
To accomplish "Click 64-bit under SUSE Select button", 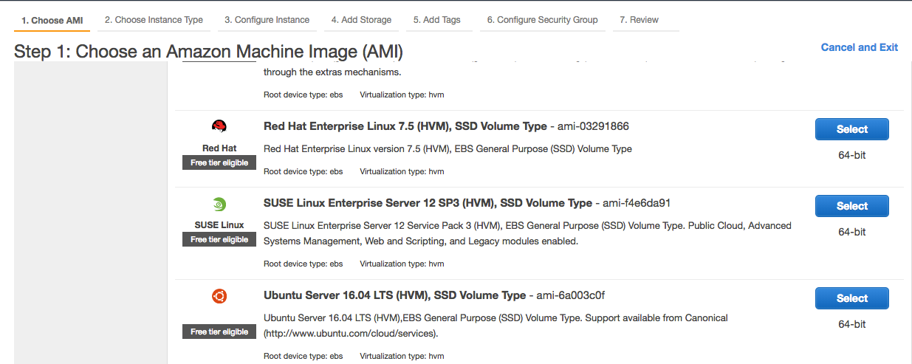I will pyautogui.click(x=851, y=232).
